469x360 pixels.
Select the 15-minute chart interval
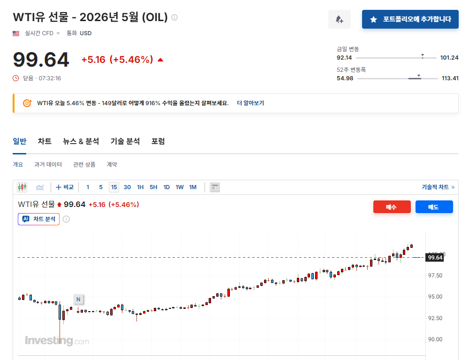click(x=113, y=187)
